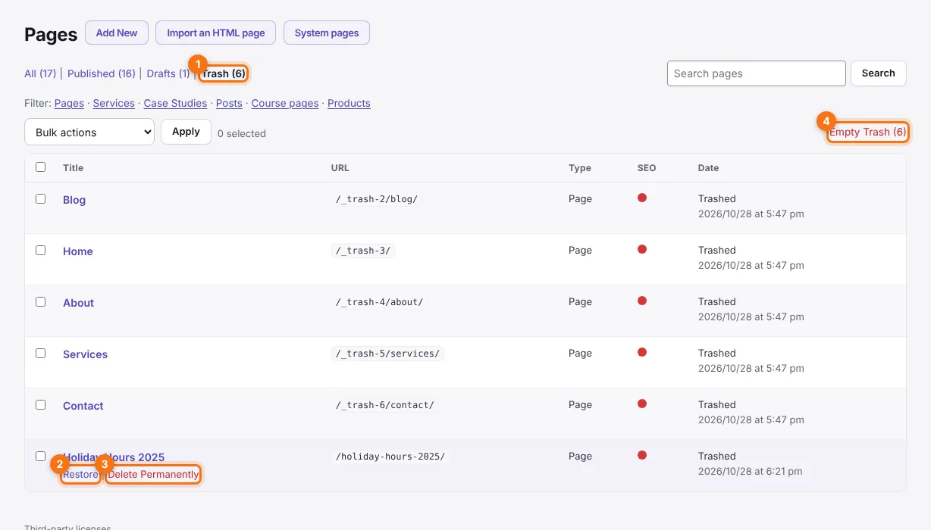Viewport: 931px width, 530px height.
Task: Tick the checkbox beside the Blog page
Action: [41, 198]
